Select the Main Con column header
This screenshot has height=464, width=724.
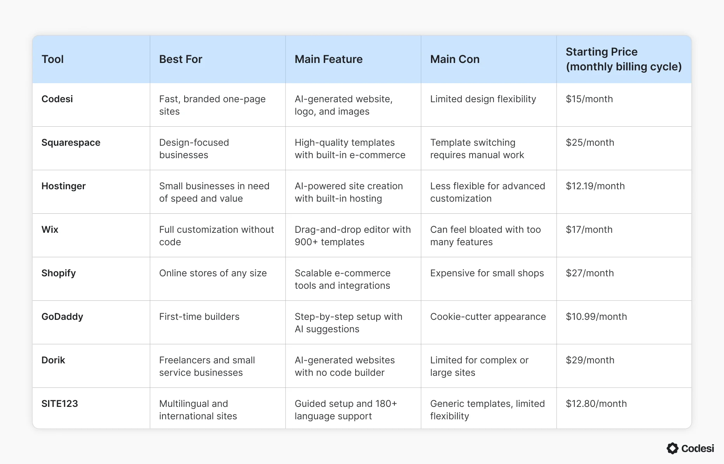point(455,59)
